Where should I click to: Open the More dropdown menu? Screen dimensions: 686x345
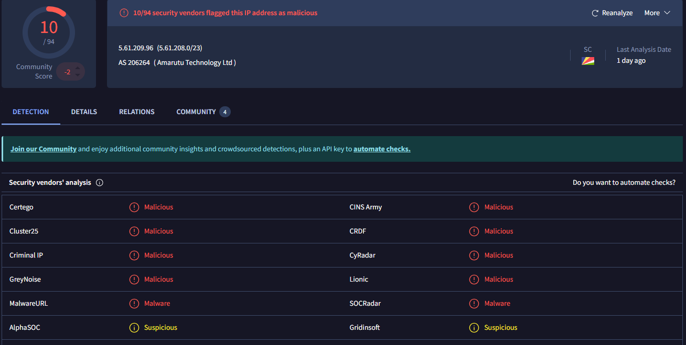point(657,13)
